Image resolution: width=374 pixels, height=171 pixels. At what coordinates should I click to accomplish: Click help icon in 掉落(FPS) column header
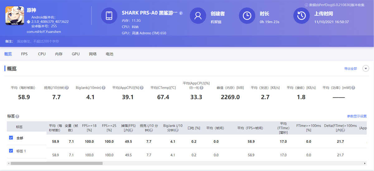tap(131, 130)
